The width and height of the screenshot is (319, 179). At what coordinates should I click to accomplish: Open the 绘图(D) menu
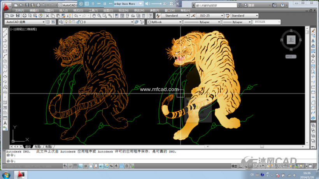coord(108,11)
